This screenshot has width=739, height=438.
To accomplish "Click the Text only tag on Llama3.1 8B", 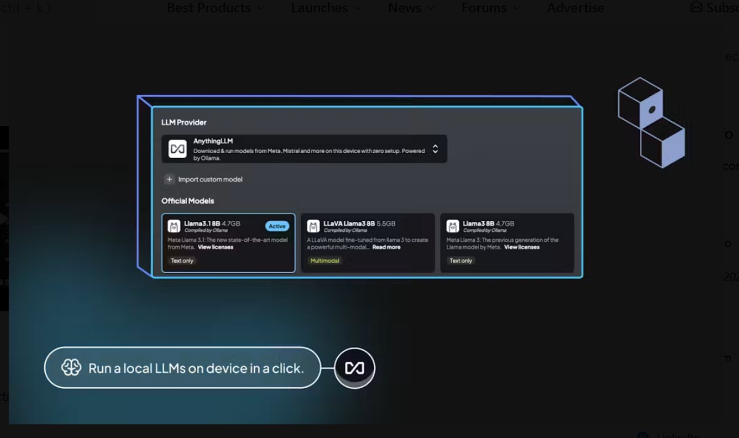I will [182, 261].
